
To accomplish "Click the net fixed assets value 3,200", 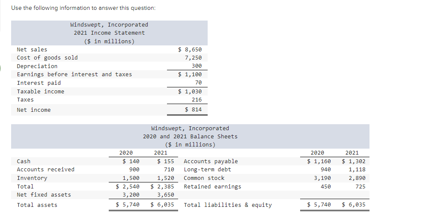I will pos(131,195).
